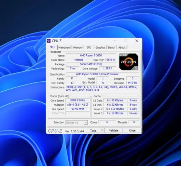Screen dimensions: 181x171
Task: Click the L1 Data 8-way value
Action: [x=133, y=100]
